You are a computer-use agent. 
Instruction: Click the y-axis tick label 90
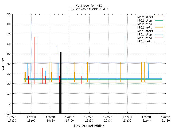[x=9, y=14]
